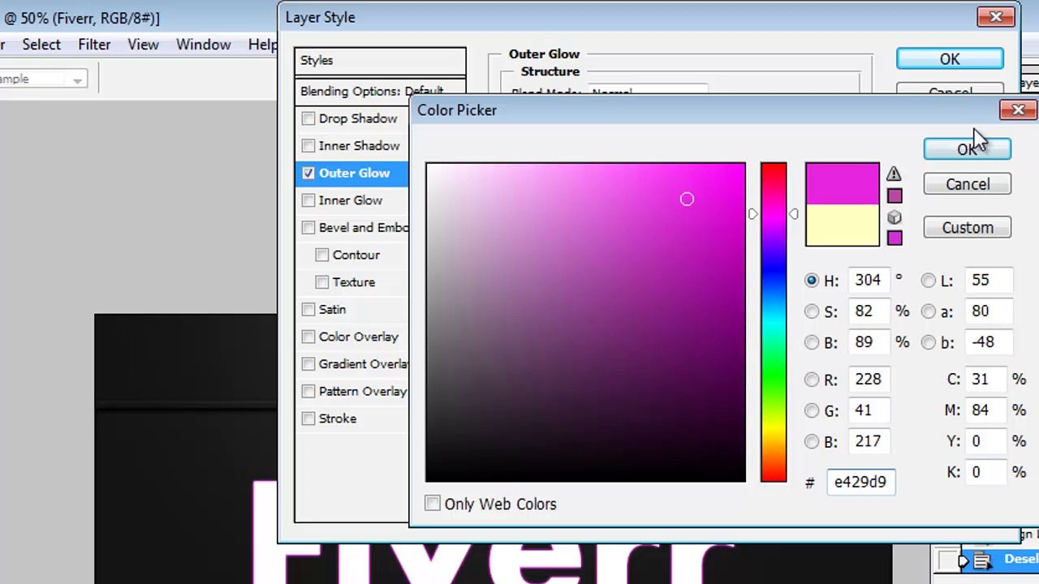Click the H value field 304
Viewport: 1039px width, 584px height.
point(869,281)
